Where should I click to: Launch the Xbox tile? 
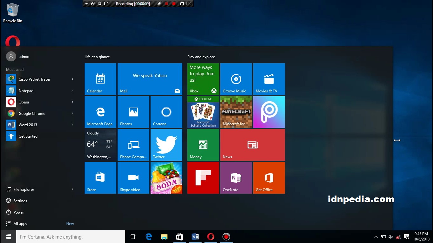(x=203, y=79)
